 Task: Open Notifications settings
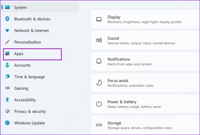(x=145, y=61)
